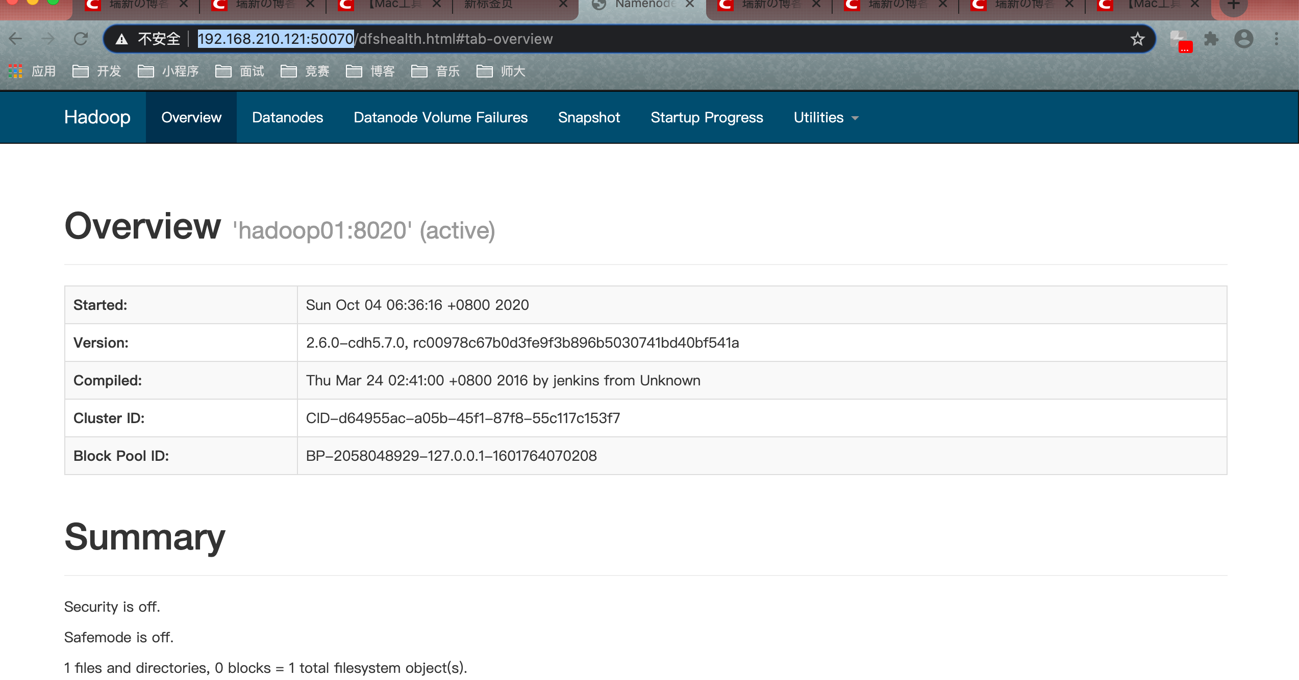Click the Hadoop brand link
The width and height of the screenshot is (1299, 680).
coord(97,117)
